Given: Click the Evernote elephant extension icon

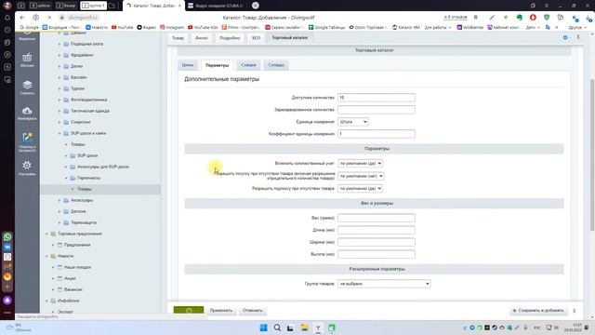Looking at the screenshot, I should 519,18.
